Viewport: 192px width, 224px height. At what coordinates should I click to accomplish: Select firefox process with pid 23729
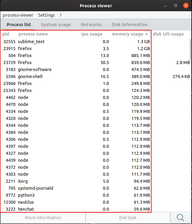tap(96, 63)
